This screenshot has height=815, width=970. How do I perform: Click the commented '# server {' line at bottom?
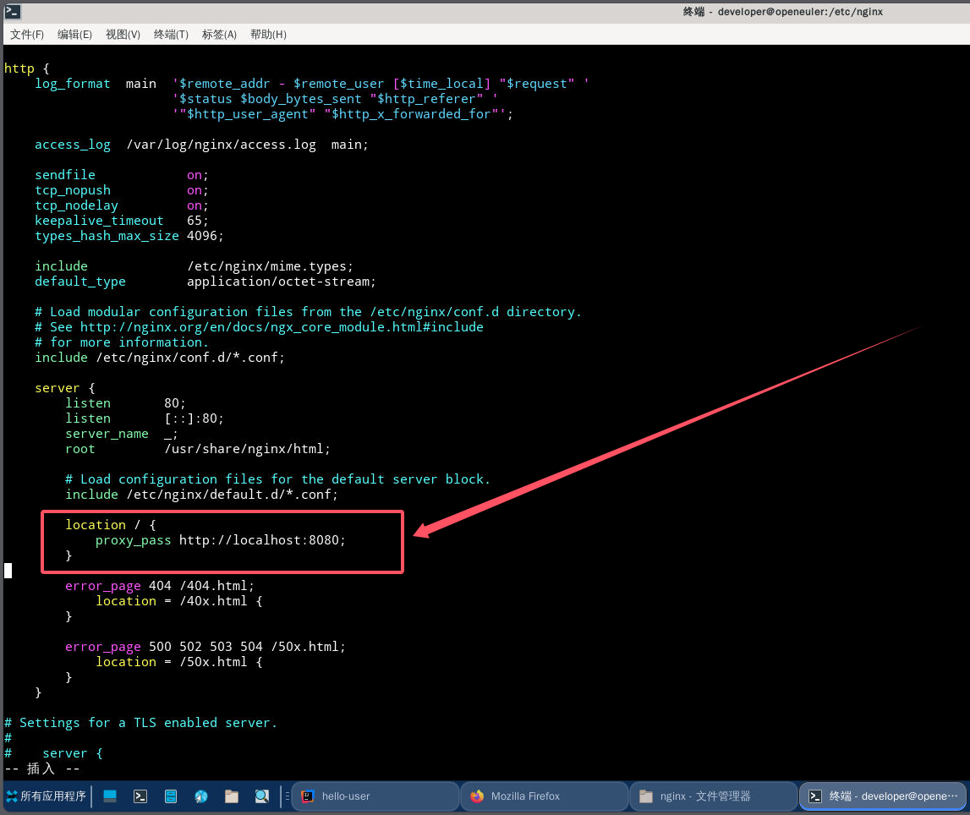(54, 753)
